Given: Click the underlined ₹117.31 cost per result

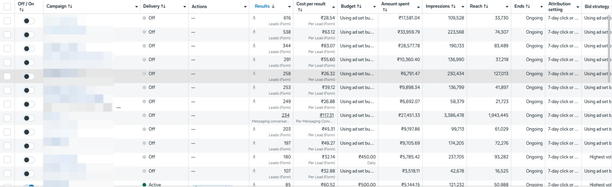Looking at the screenshot, I should pyautogui.click(x=327, y=115).
